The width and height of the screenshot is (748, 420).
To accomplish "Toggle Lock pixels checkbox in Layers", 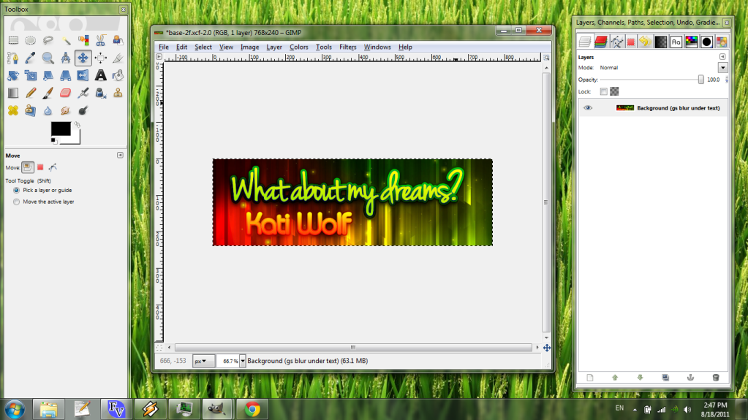I will (x=603, y=91).
